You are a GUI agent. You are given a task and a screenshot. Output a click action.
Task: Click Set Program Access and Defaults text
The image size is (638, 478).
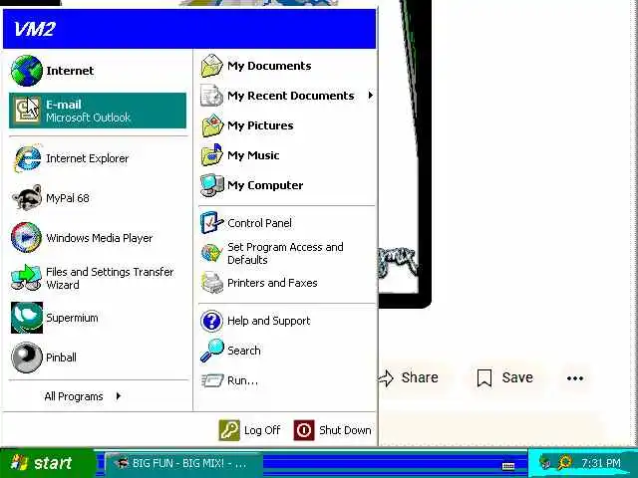[285, 253]
